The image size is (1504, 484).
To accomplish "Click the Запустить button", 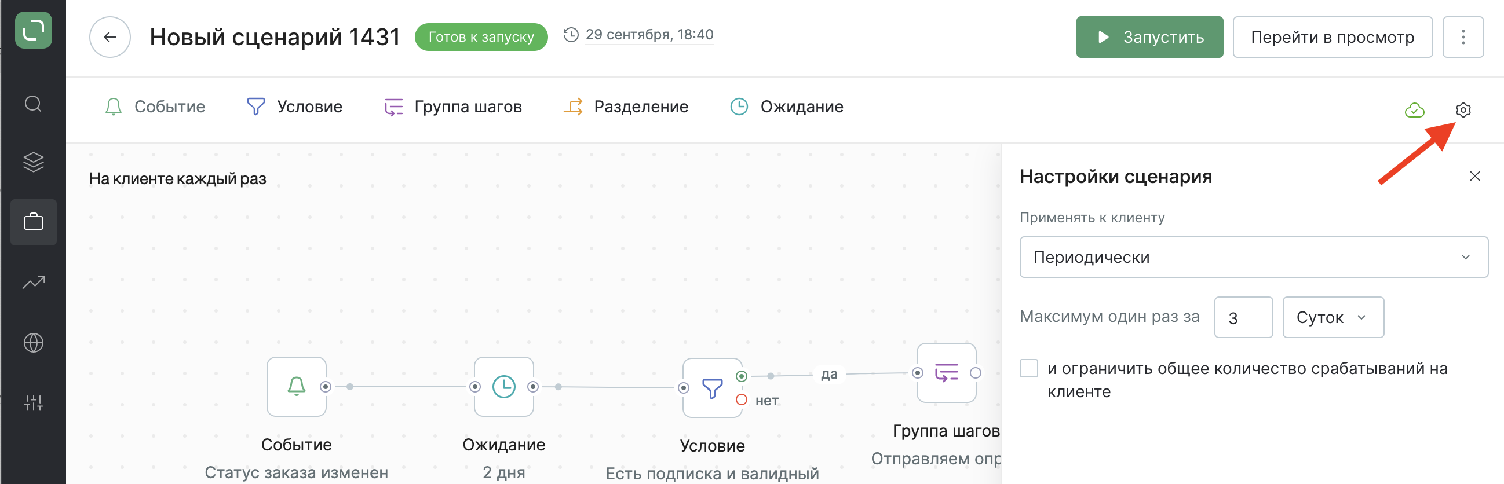I will click(1149, 36).
